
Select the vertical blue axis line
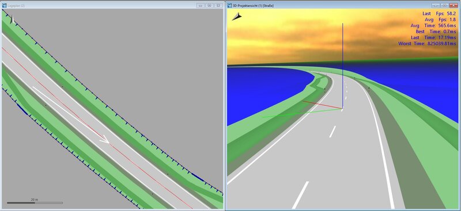pyautogui.click(x=342, y=66)
